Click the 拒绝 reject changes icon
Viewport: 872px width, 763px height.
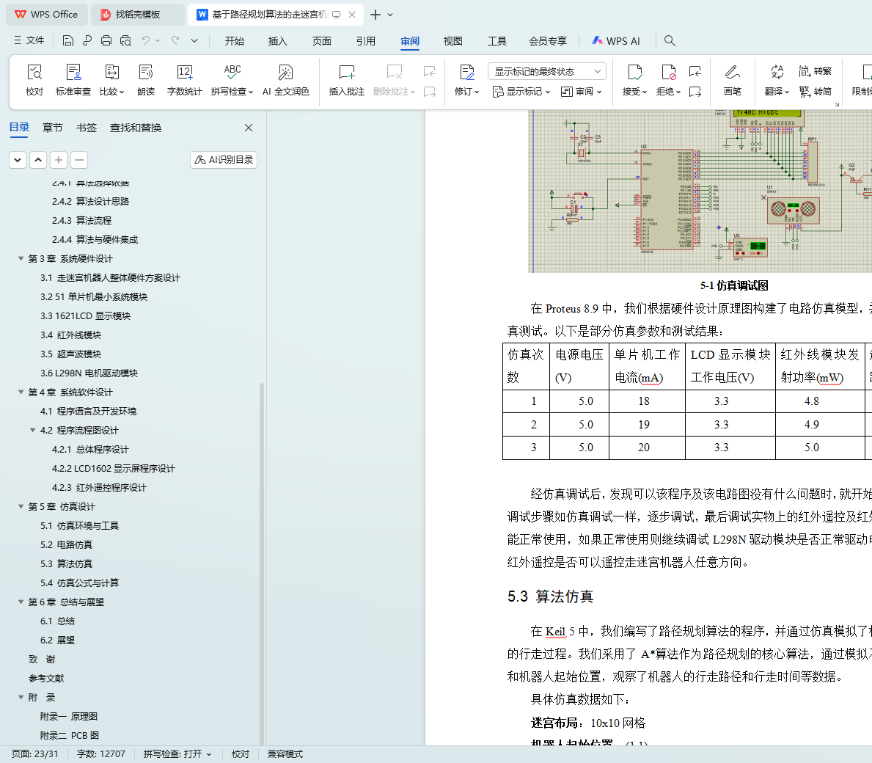(x=668, y=80)
